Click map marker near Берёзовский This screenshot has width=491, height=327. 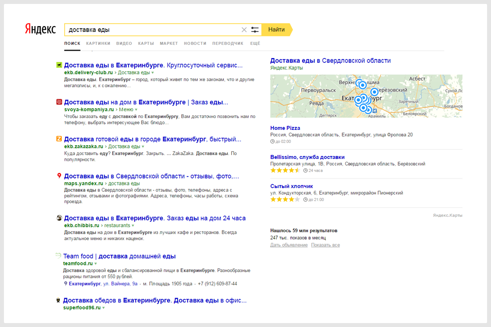(x=374, y=92)
